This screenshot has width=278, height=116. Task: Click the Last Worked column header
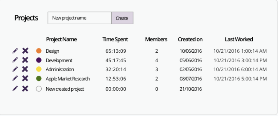click(x=239, y=40)
